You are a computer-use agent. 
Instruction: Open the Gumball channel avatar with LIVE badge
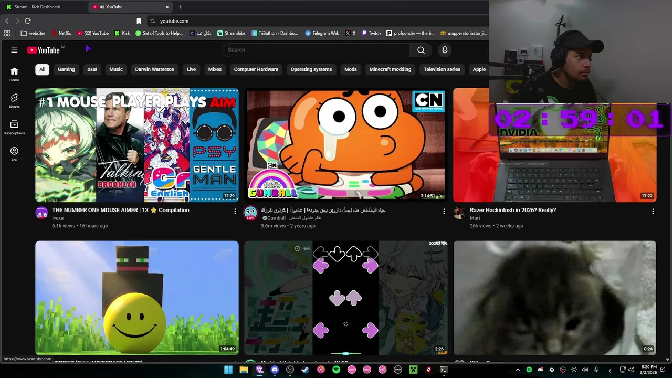[250, 213]
